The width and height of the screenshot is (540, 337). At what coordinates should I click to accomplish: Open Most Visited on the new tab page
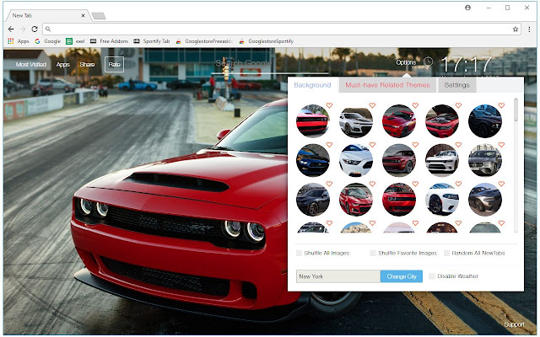pyautogui.click(x=31, y=64)
